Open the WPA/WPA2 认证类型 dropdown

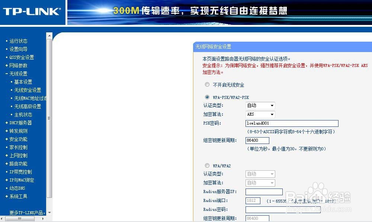pos(260,174)
